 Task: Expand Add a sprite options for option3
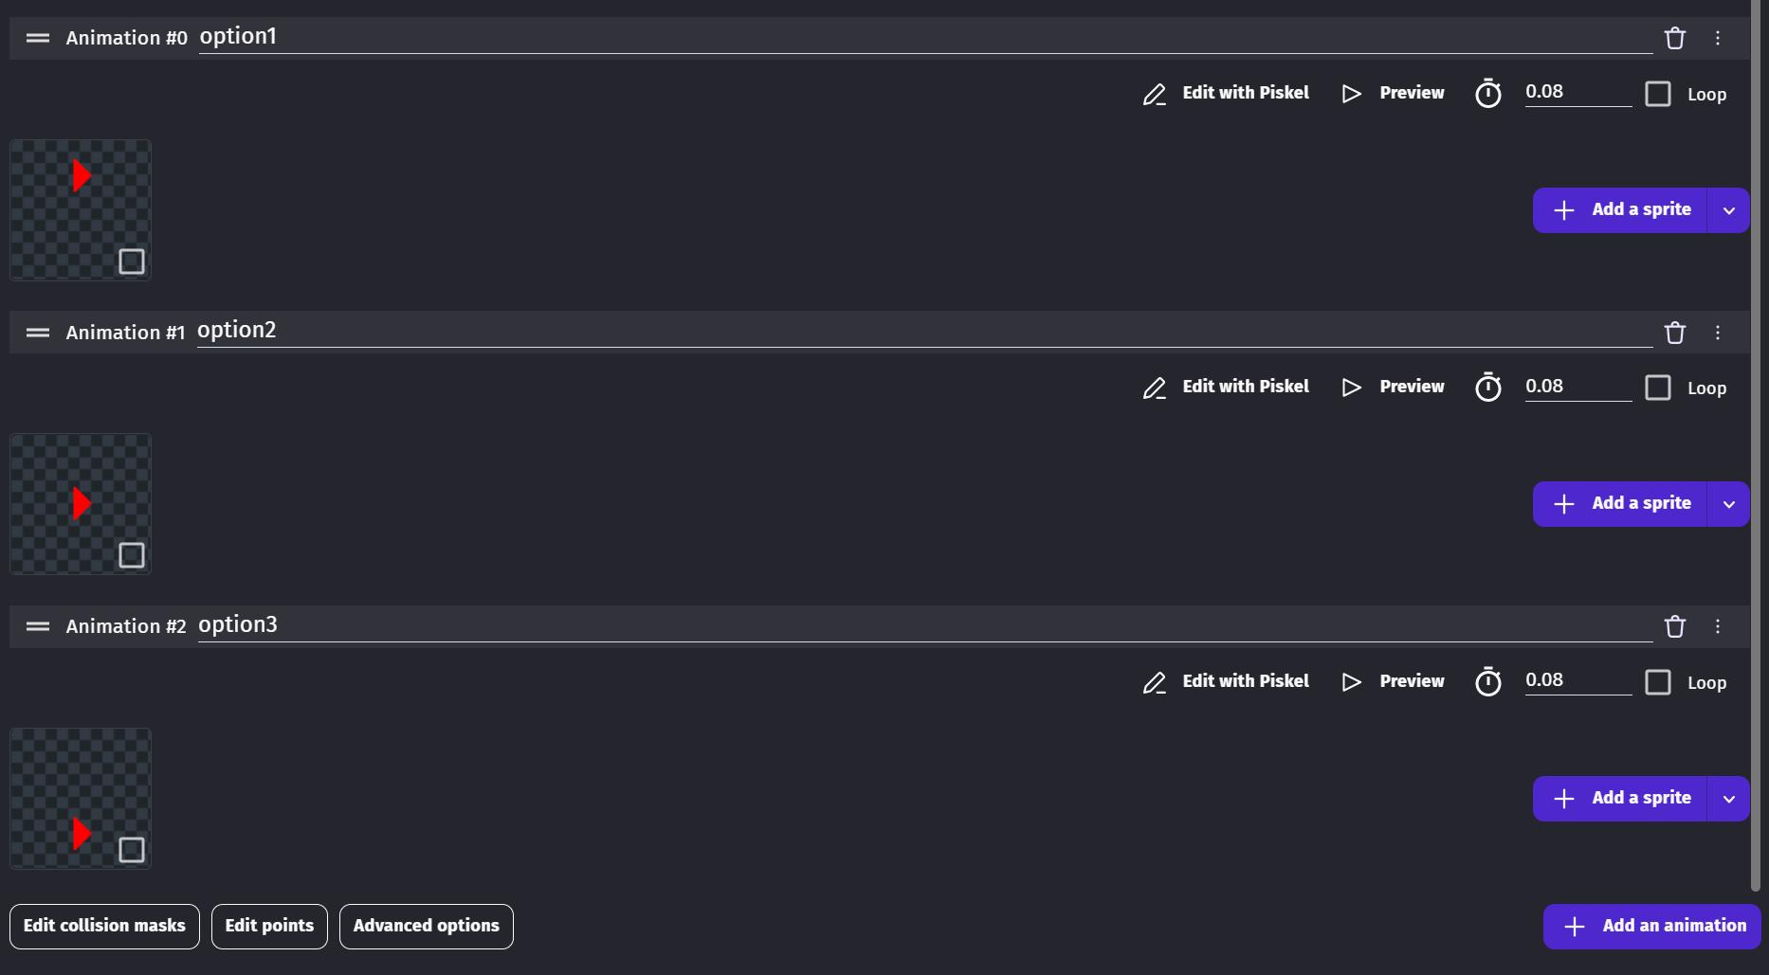tap(1729, 799)
